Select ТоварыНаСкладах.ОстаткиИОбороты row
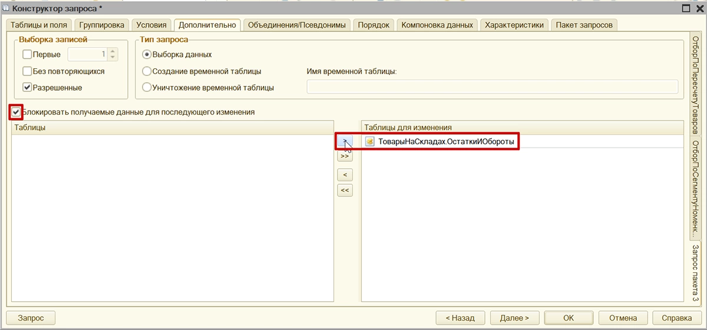 [x=523, y=142]
